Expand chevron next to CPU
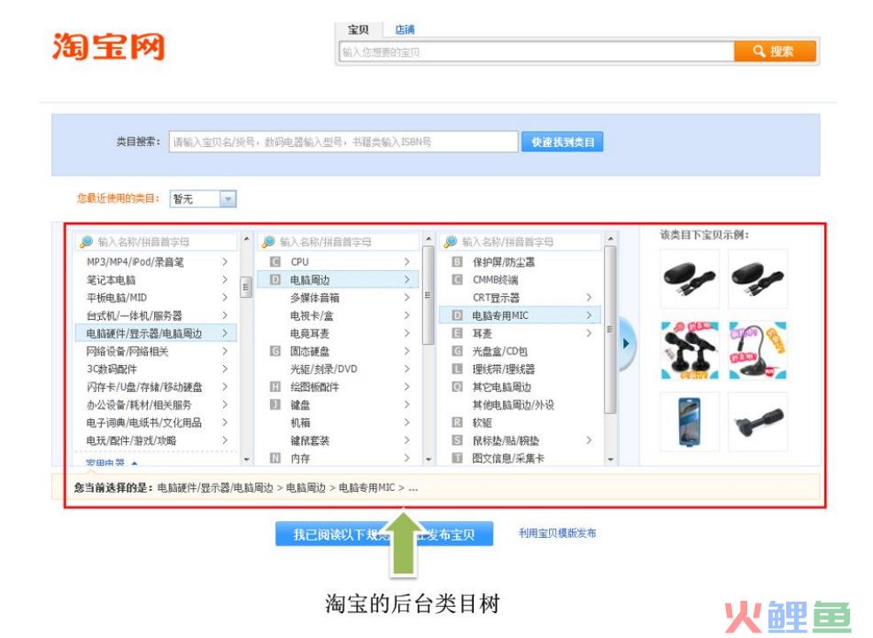The image size is (873, 638). point(407,262)
